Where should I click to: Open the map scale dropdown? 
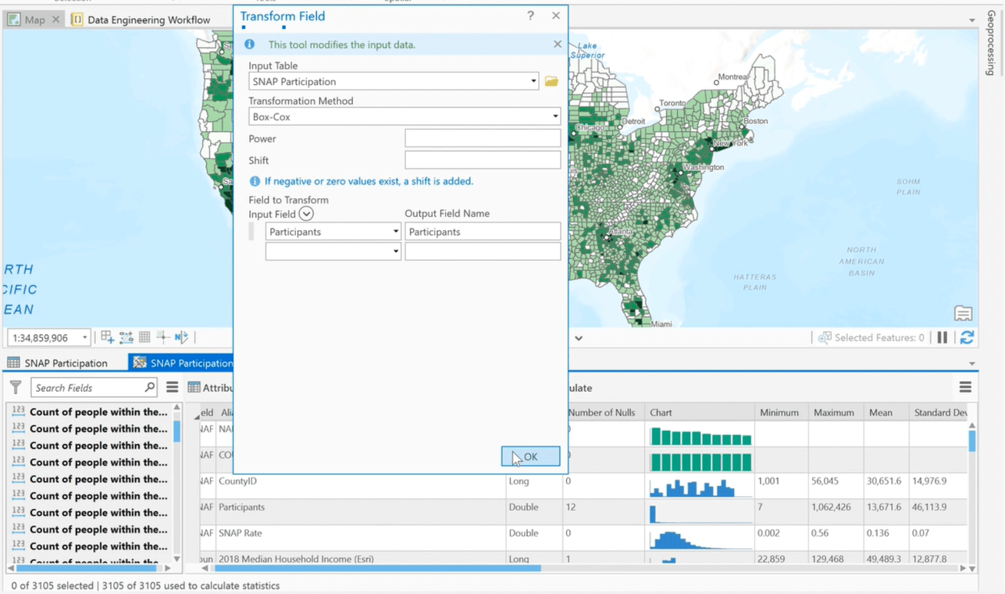pyautogui.click(x=84, y=338)
